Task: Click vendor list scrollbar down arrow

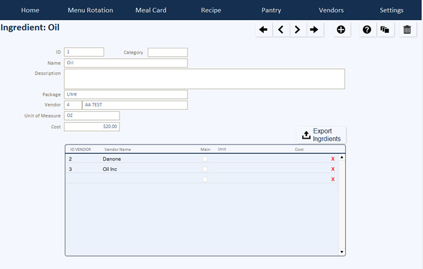Action: tap(342, 252)
